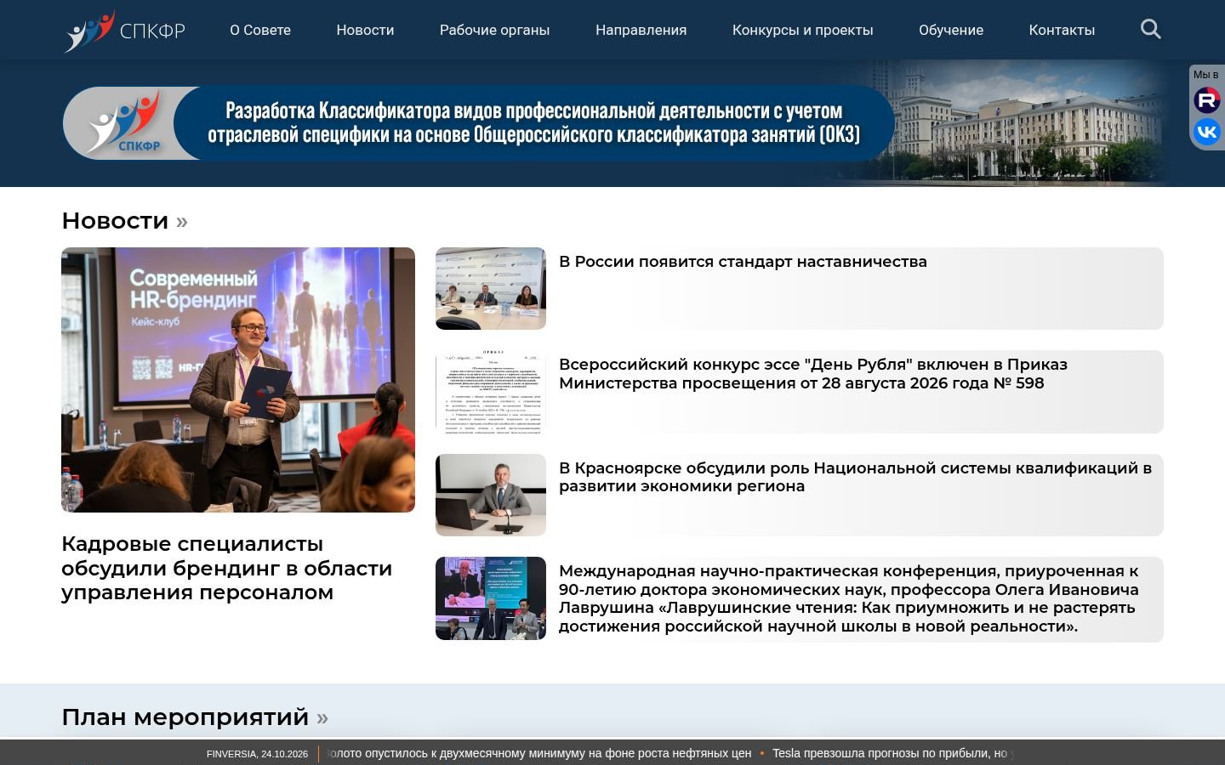Click the FINVERSIA ticker source label
This screenshot has width=1225, height=765.
[257, 754]
